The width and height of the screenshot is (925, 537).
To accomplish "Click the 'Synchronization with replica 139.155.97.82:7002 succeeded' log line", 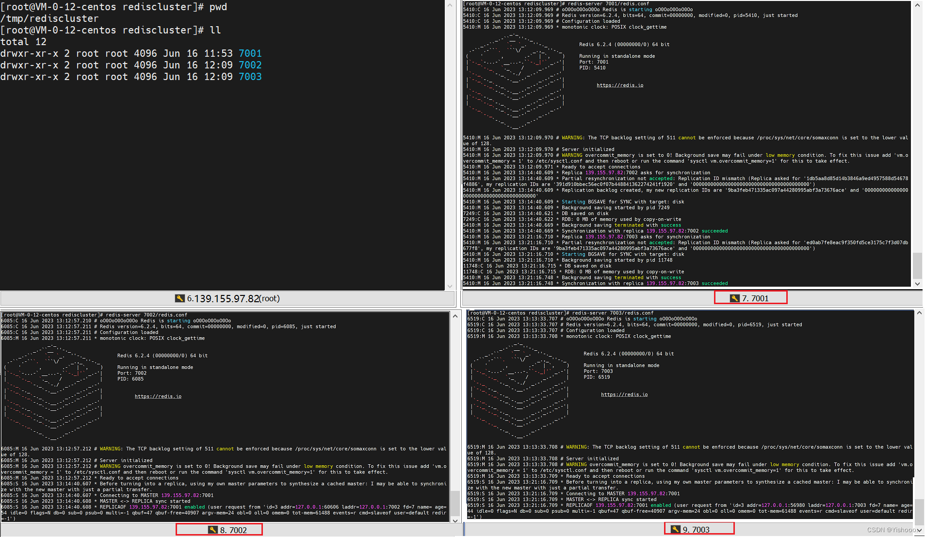I will [x=596, y=231].
